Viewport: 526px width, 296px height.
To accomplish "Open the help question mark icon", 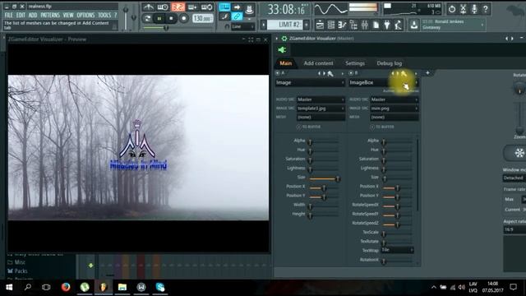I will [486, 9].
